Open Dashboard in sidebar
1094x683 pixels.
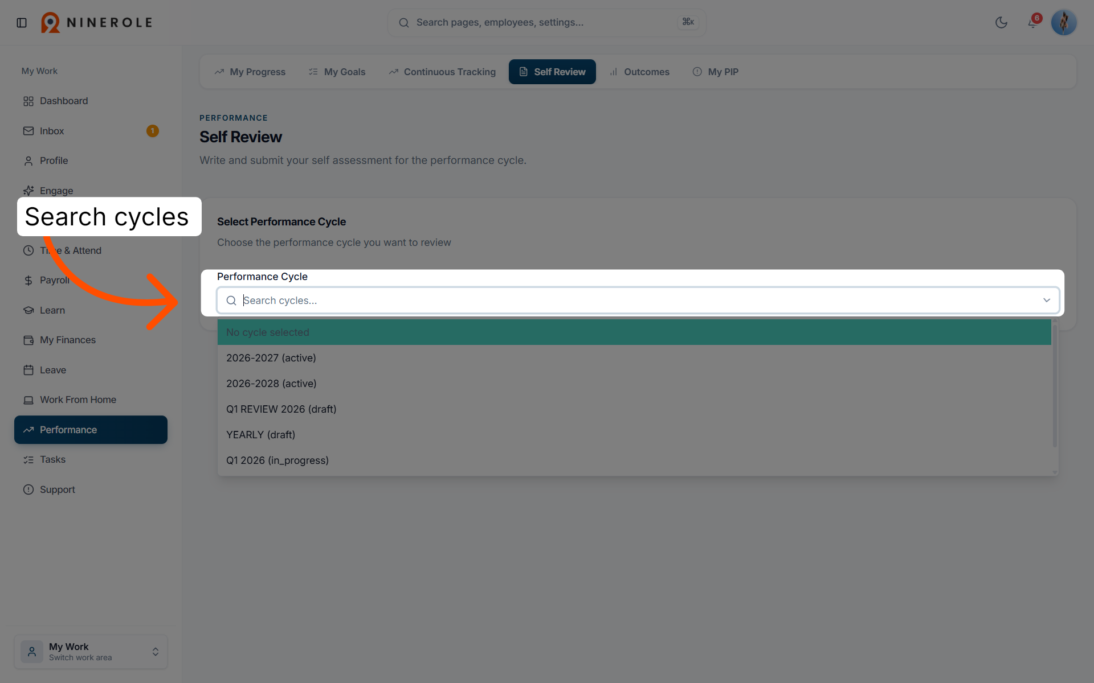pos(91,101)
